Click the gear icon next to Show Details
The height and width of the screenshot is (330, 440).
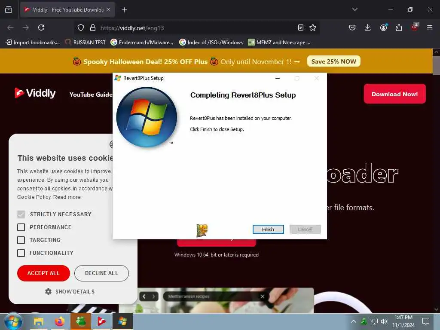click(x=48, y=292)
